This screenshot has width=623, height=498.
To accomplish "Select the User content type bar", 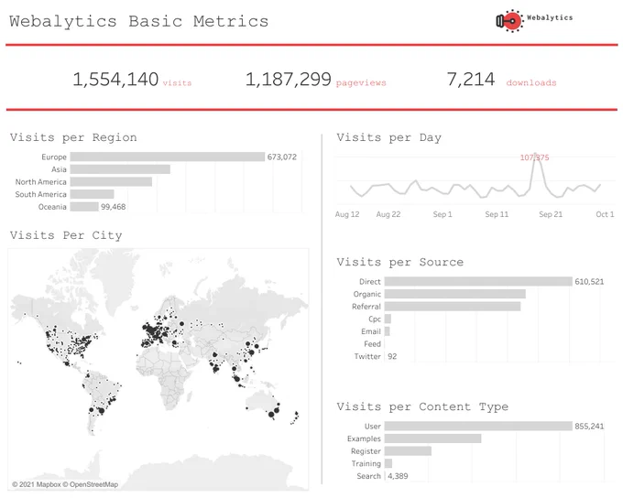I will pos(478,426).
